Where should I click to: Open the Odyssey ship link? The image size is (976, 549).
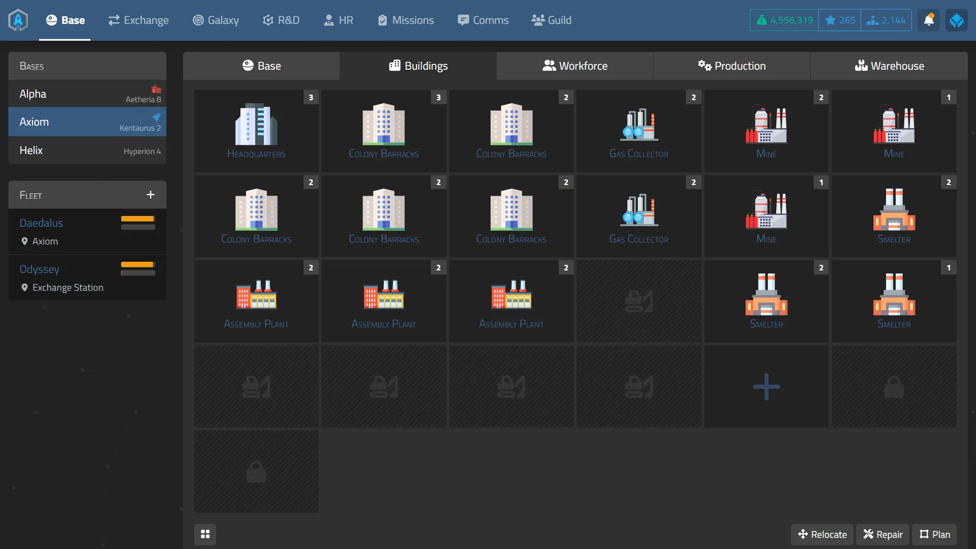[x=40, y=269]
